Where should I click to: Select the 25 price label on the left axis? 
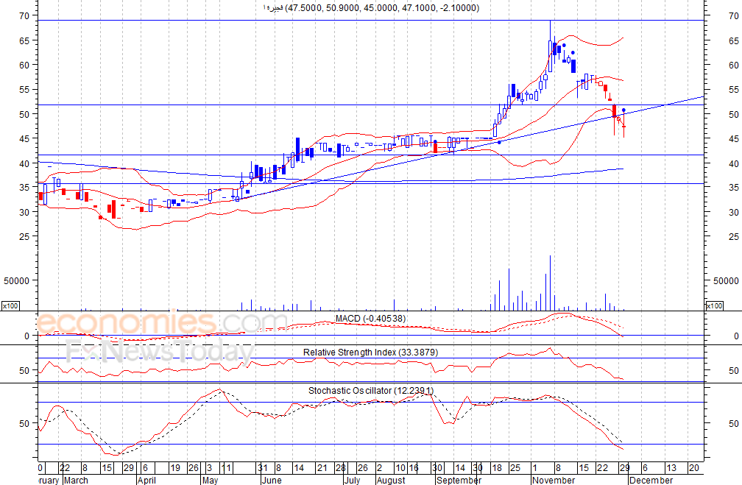24,236
